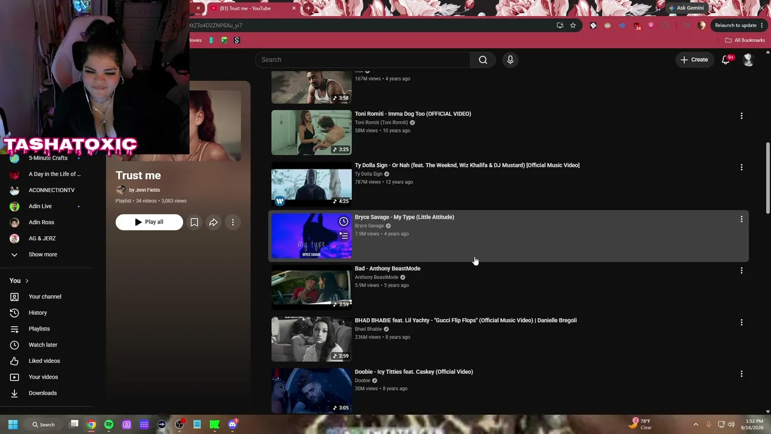Start voice search with the microphone icon

pos(510,60)
